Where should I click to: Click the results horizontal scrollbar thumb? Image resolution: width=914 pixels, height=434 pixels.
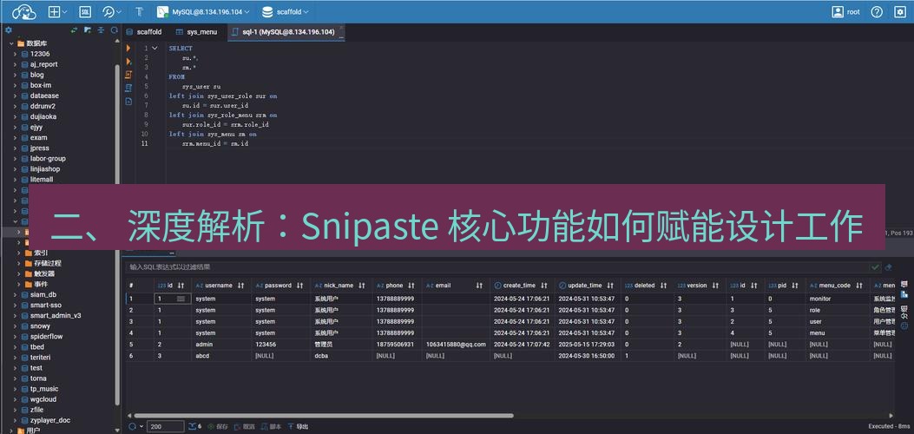(324, 416)
